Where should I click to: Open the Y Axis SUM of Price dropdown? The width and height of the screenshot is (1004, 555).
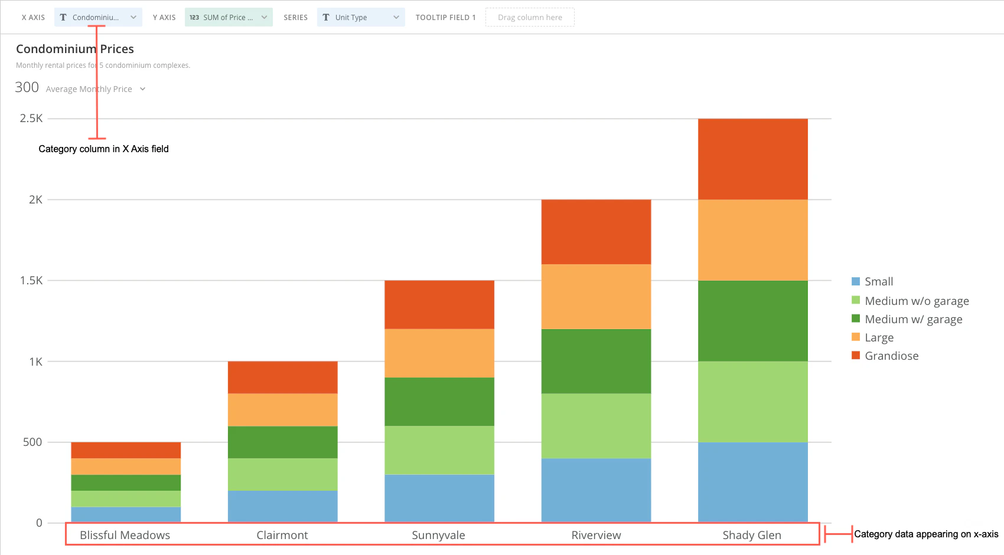click(x=229, y=17)
